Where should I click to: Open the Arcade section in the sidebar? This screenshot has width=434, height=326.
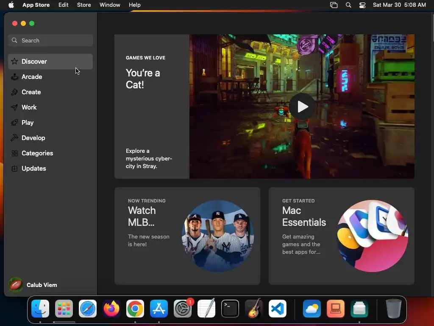pyautogui.click(x=50, y=77)
